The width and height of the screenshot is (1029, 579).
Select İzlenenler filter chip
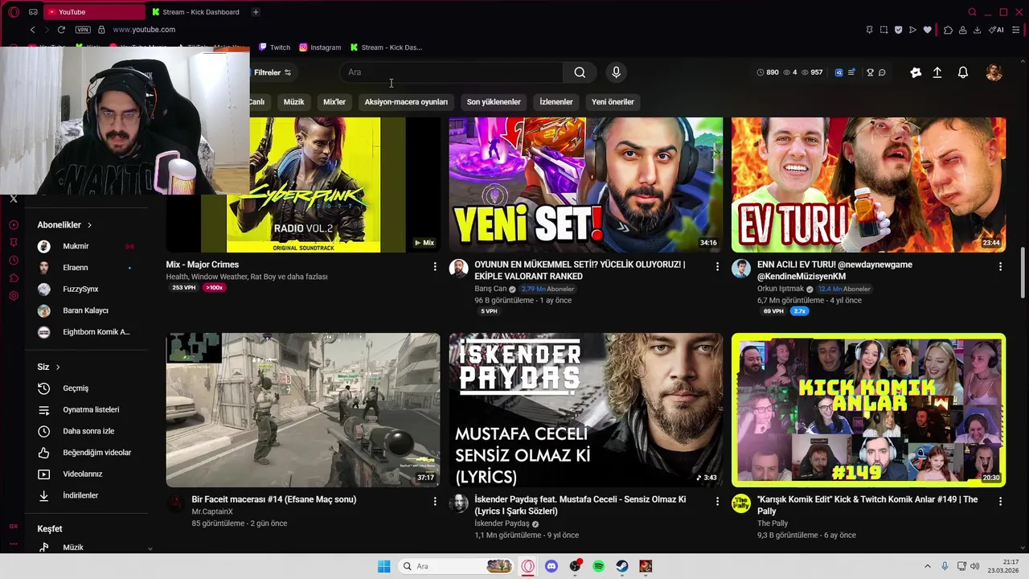[x=556, y=102]
